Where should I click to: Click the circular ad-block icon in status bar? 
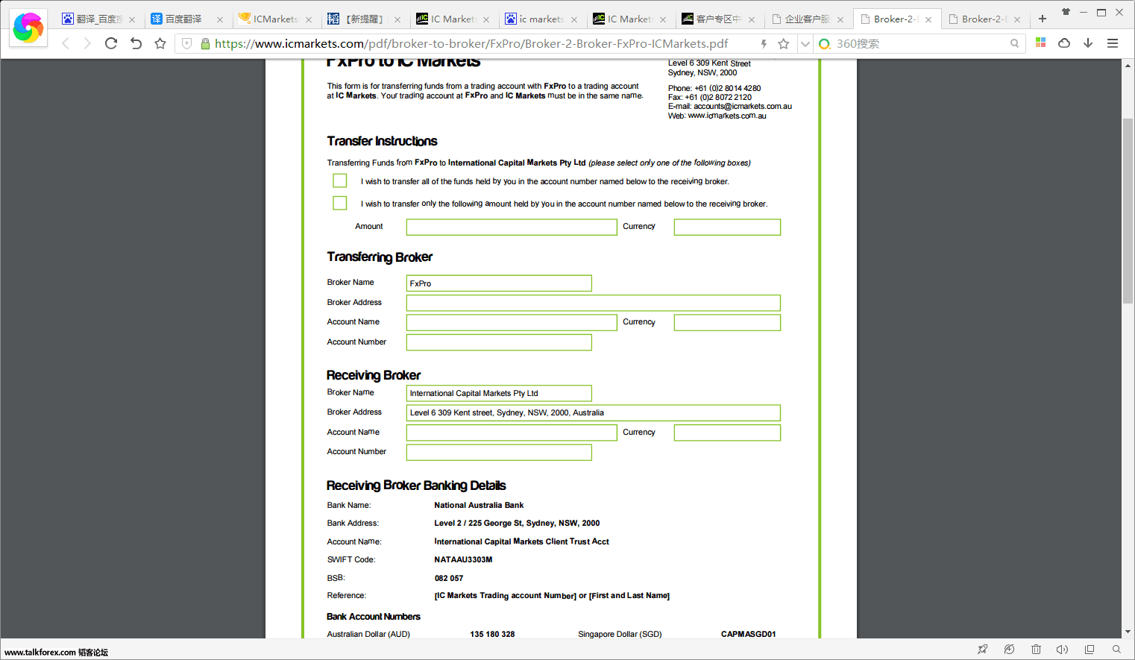pos(1009,650)
